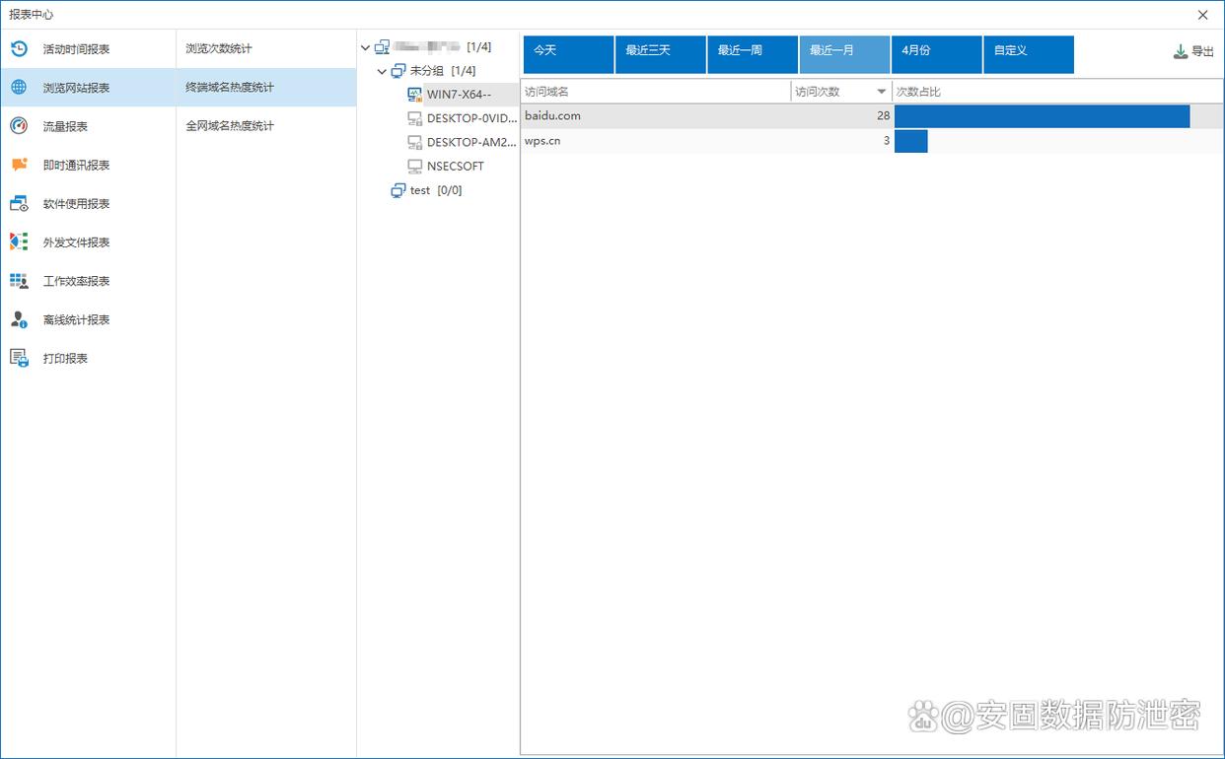Collapse the 未分组 group chevron
The image size is (1225, 759).
tap(383, 71)
